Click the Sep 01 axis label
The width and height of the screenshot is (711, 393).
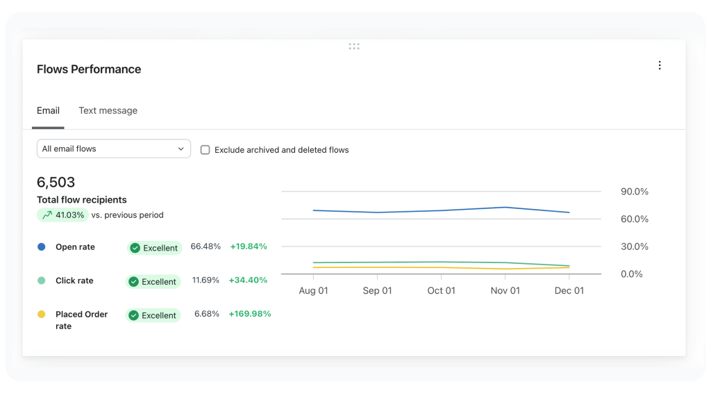pyautogui.click(x=377, y=290)
